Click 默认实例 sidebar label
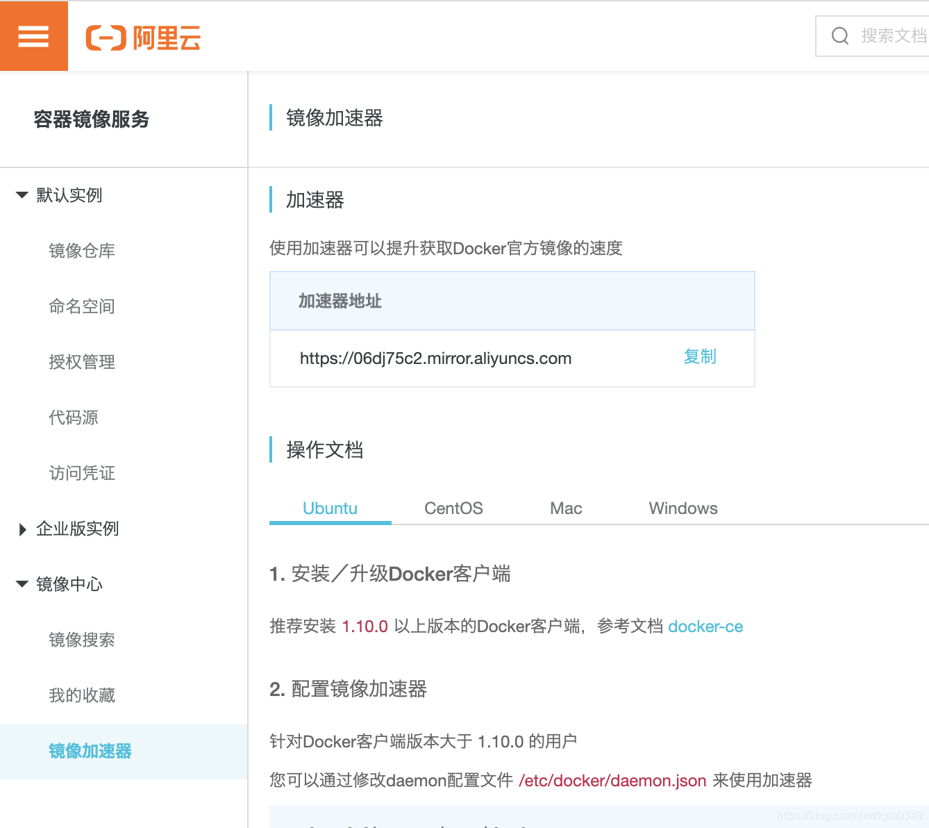 69,195
